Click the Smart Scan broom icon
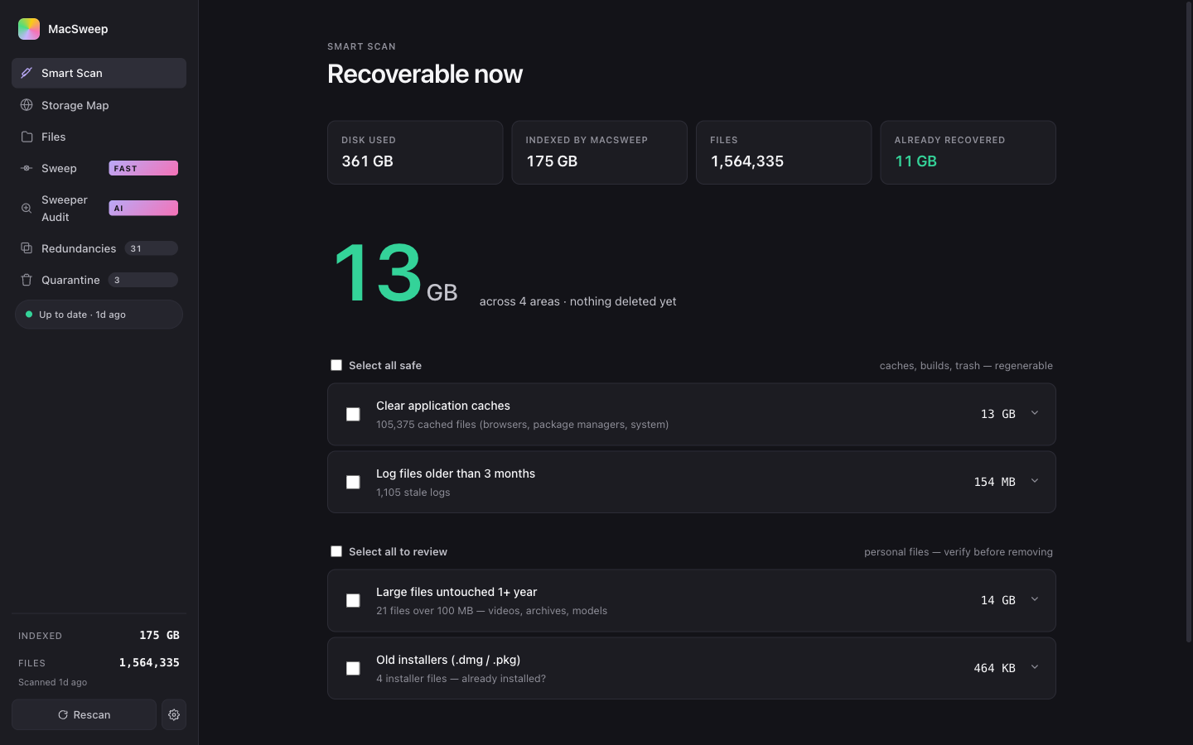This screenshot has width=1193, height=745. [27, 73]
